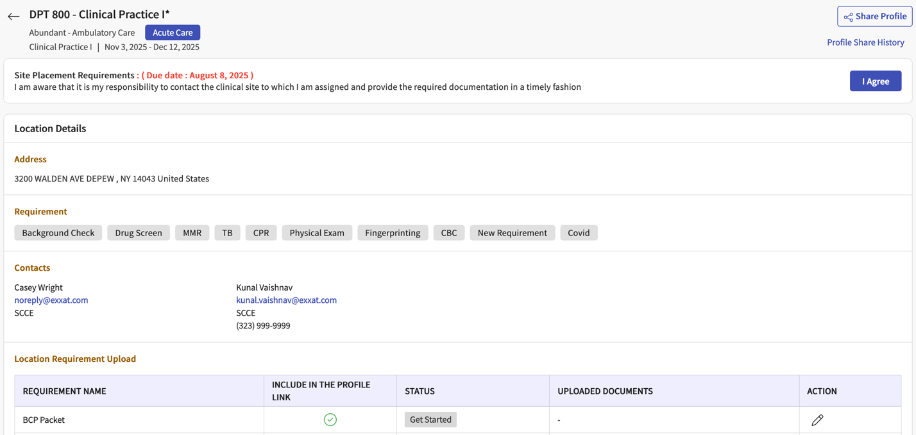Select the Covid requirement chip
The width and height of the screenshot is (916, 435).
click(x=579, y=232)
